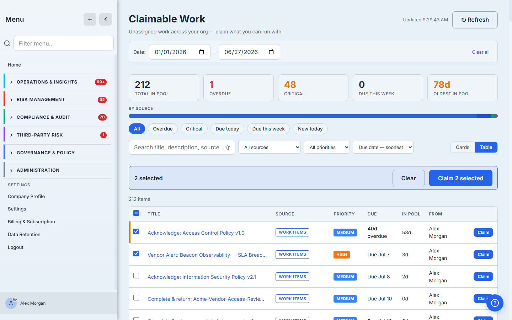
Task: Open the help question-mark bubble
Action: (x=495, y=303)
